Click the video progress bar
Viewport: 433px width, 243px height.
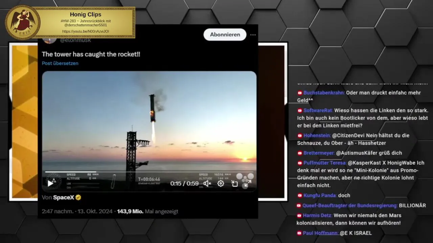tap(149, 172)
